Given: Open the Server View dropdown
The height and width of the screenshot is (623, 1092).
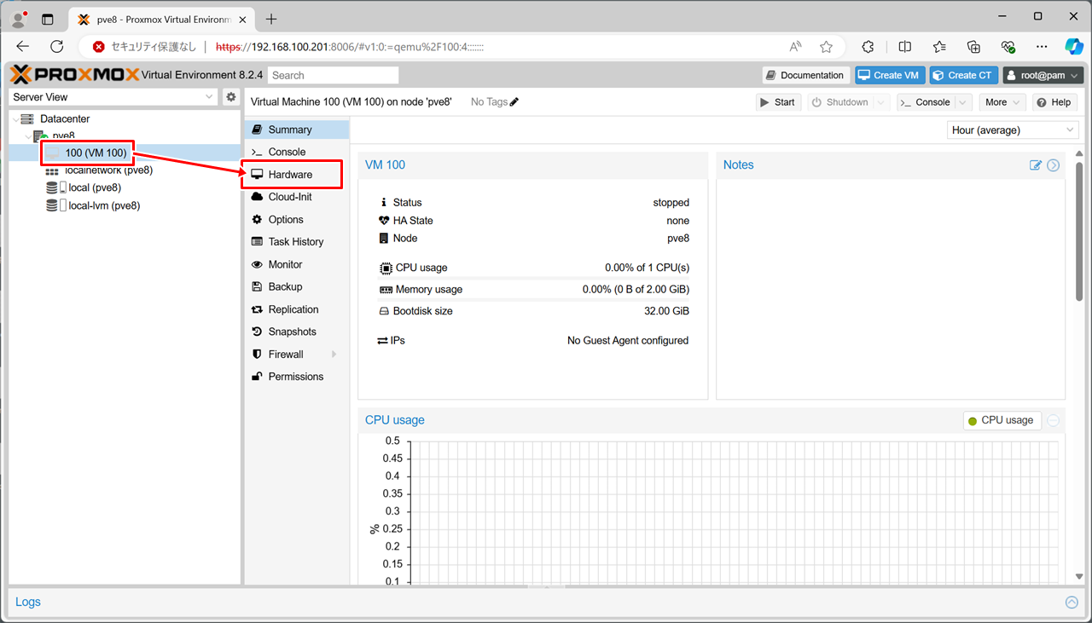Looking at the screenshot, I should (x=114, y=97).
